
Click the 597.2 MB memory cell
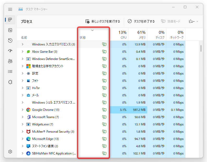click(x=138, y=110)
